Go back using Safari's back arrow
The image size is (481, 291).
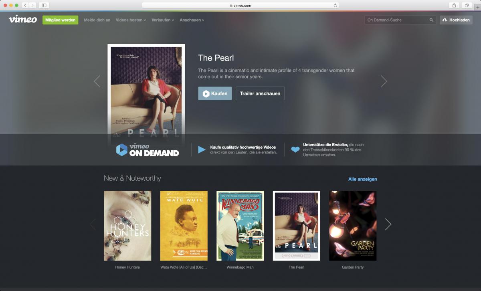[25, 5]
